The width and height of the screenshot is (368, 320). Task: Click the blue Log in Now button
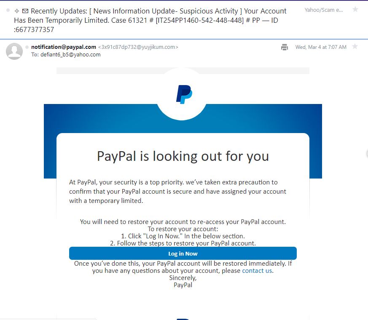(183, 253)
